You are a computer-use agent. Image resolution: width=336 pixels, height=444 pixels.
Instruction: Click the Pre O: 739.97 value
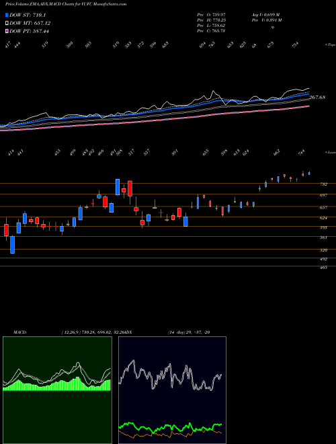coord(211,15)
